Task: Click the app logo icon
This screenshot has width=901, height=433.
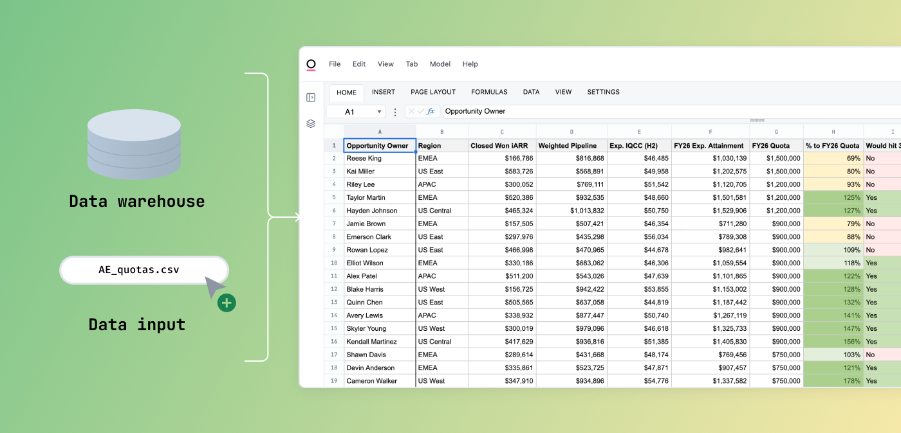Action: pos(311,64)
